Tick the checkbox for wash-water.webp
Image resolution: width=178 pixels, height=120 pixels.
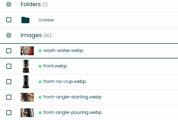point(9,51)
